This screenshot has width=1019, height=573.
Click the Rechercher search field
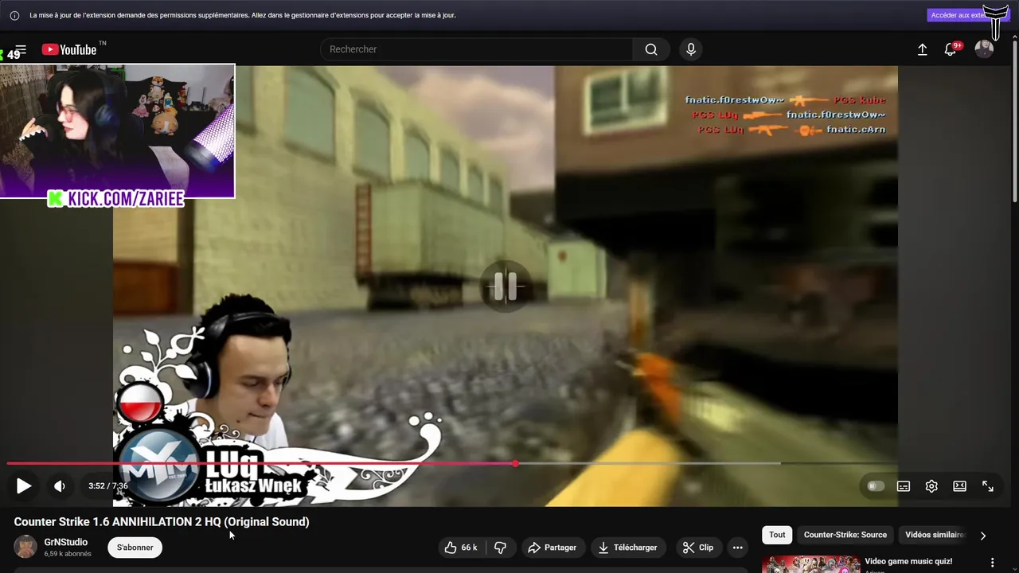[476, 49]
